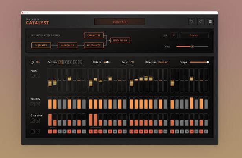This screenshot has height=158, width=242.
Task: Click the redo arrow icon in the header
Action: (x=201, y=22)
